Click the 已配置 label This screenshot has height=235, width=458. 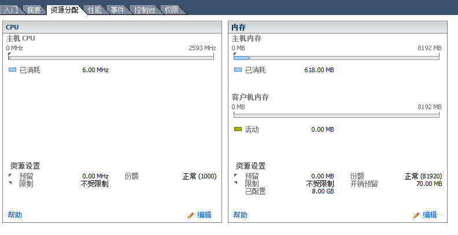255,192
